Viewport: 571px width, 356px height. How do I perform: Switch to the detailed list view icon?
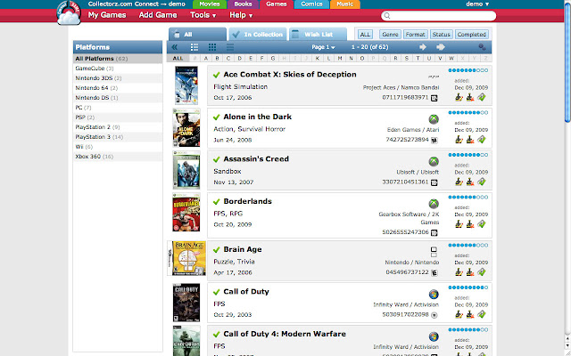click(x=194, y=47)
